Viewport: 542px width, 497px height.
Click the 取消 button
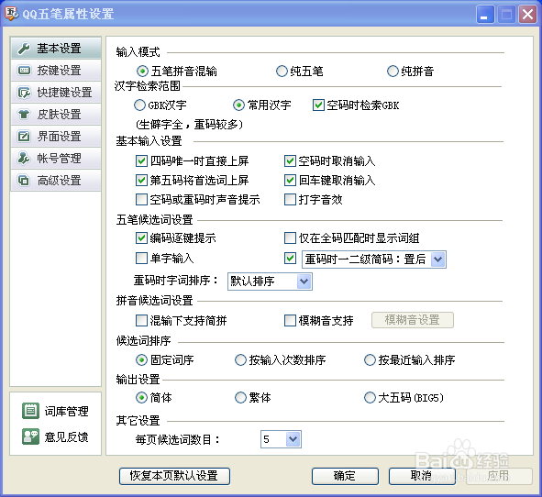click(422, 476)
